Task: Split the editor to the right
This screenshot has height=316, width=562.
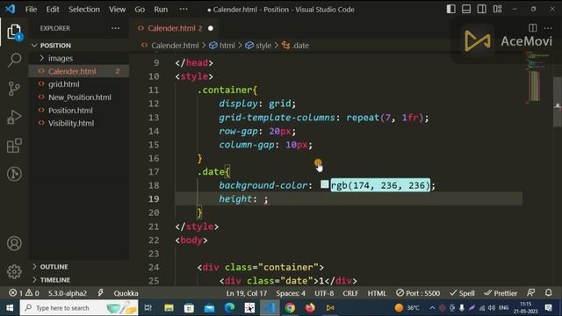Action: tap(533, 28)
